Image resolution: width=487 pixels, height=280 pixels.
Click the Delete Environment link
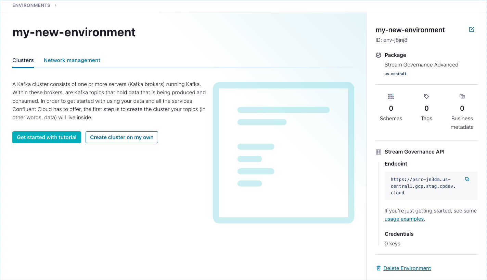click(407, 268)
